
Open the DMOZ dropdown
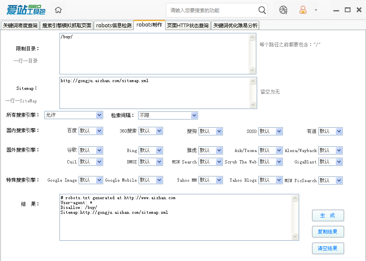click(x=150, y=161)
